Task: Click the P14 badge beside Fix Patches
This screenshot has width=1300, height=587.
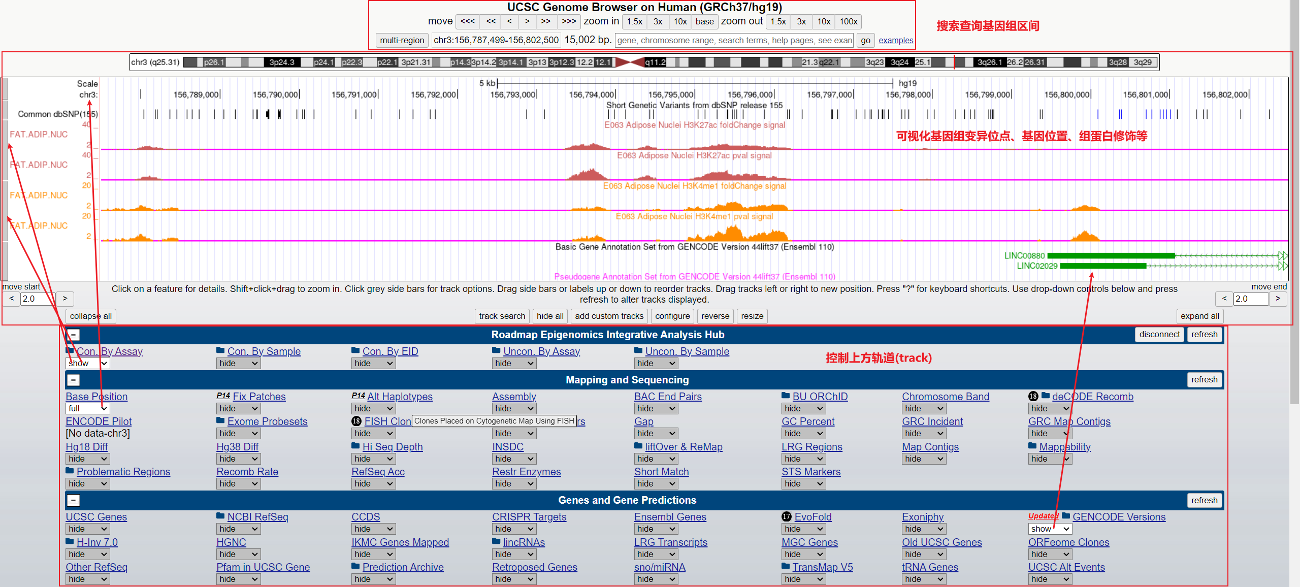Action: pos(223,396)
